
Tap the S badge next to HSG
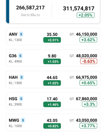tap(21, 99)
